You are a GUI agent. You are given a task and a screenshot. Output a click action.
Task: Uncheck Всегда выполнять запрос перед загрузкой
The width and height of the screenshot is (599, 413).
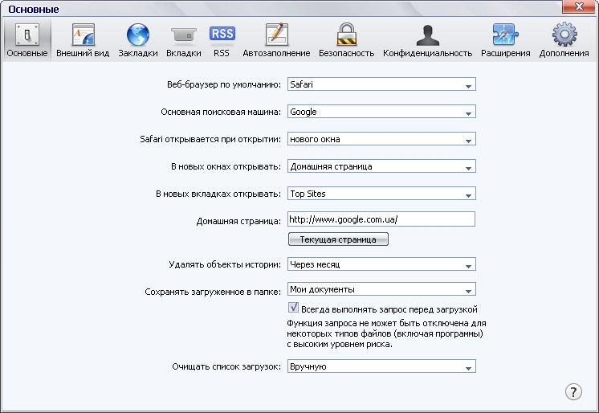[293, 308]
